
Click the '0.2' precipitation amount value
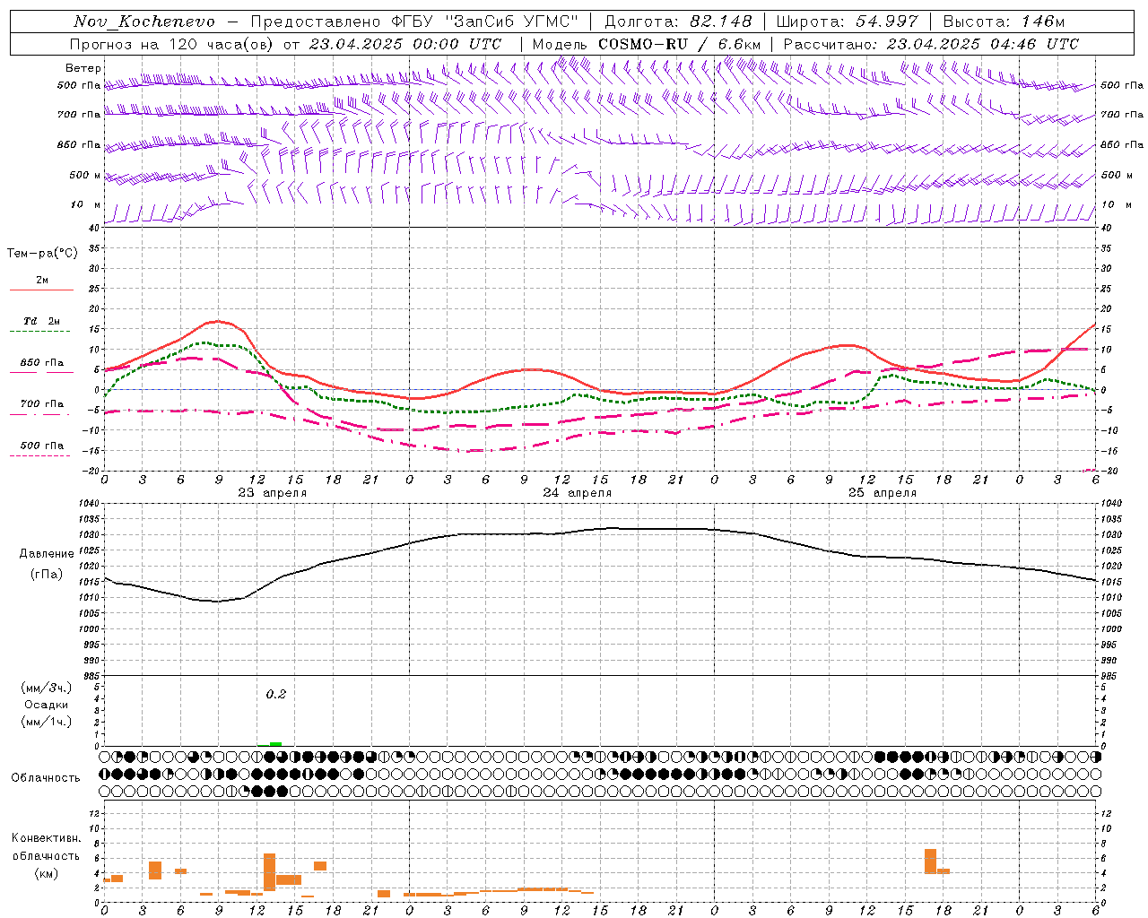(x=275, y=695)
